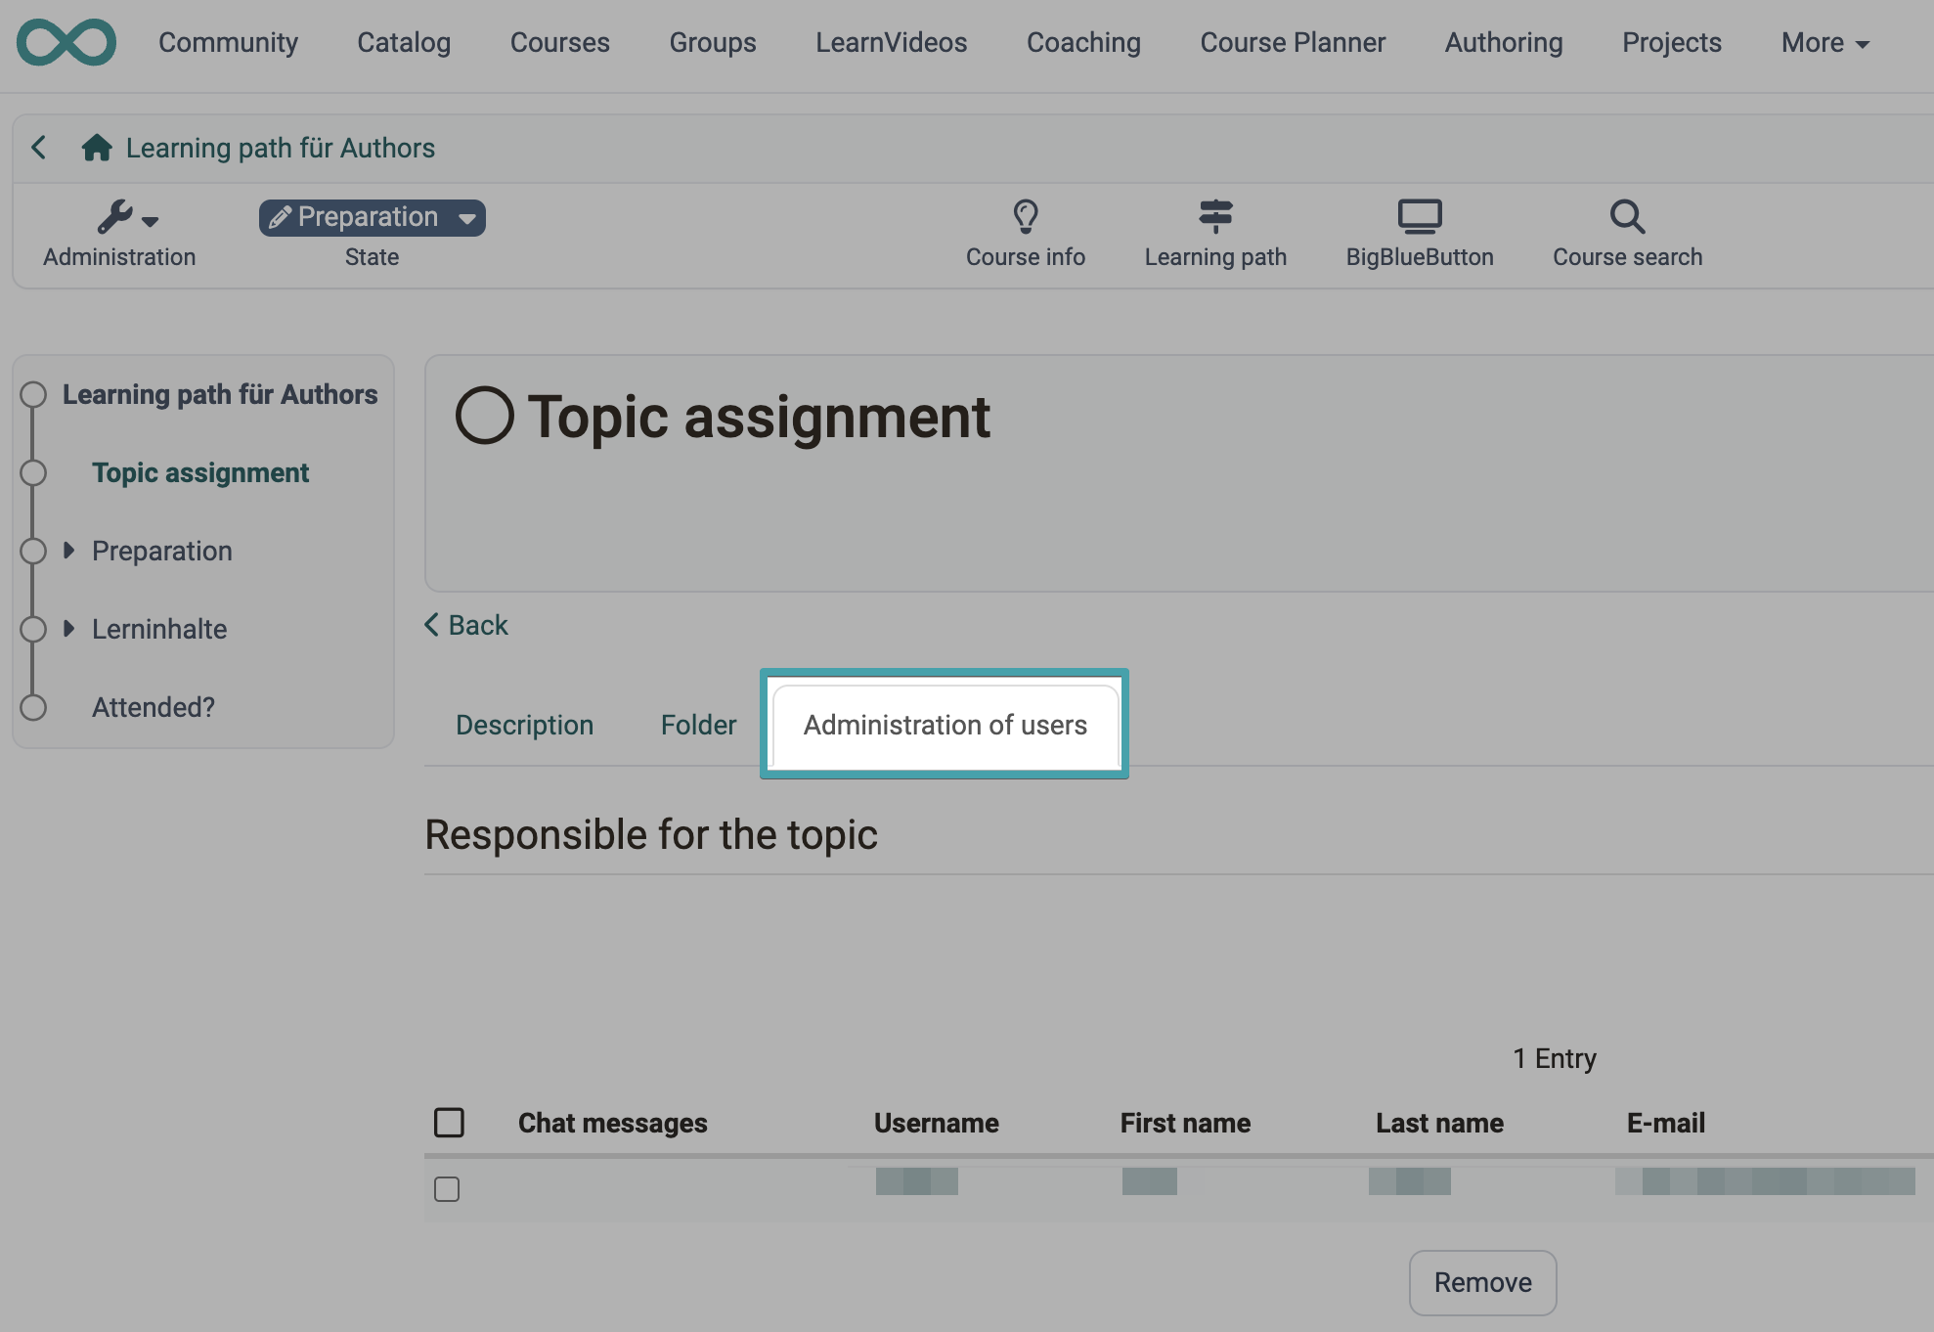Tick the checkbox of the user row
Screen dimensions: 1934x1332
tap(447, 1189)
